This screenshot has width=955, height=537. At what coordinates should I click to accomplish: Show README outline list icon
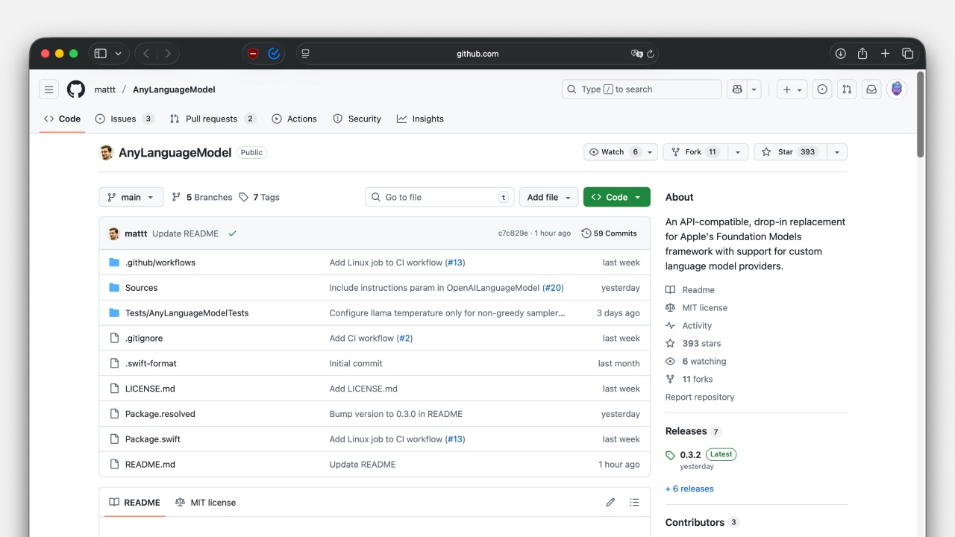634,503
